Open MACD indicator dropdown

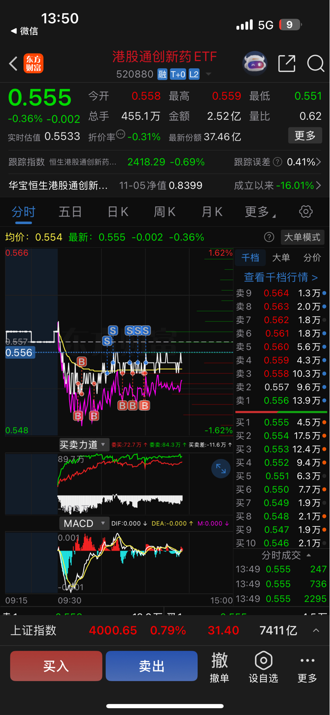84,523
